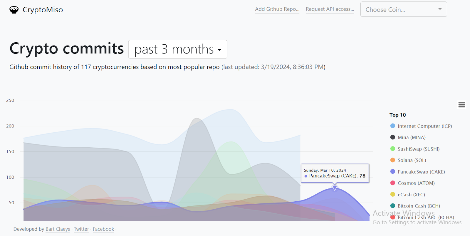
Task: Toggle eCash (XEC) series label
Action: tap(411, 195)
